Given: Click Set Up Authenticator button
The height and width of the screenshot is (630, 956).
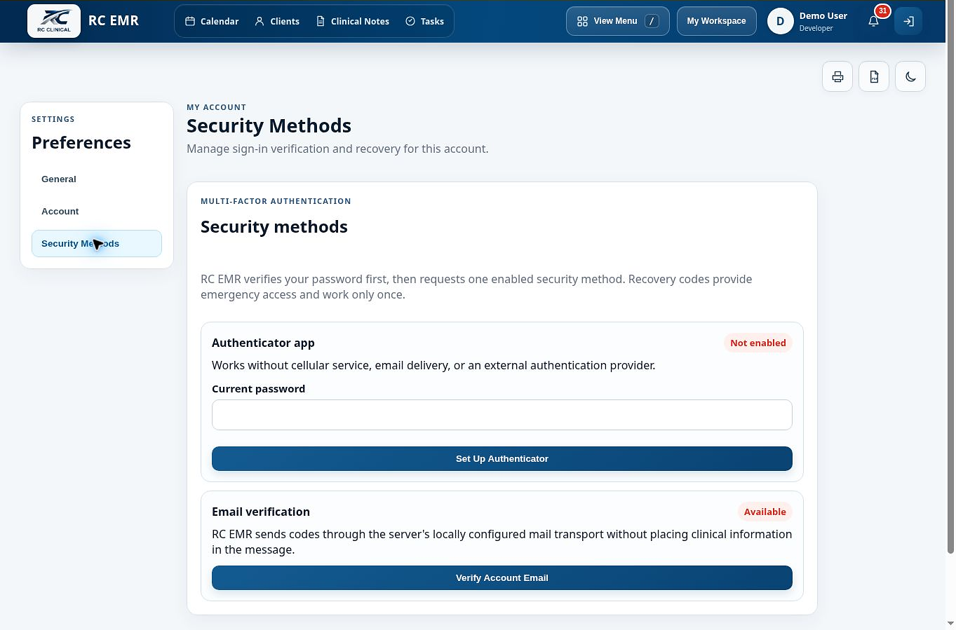Looking at the screenshot, I should click(x=502, y=459).
